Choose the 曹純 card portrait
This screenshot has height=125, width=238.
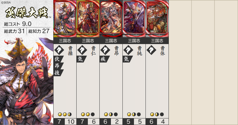tap(134, 18)
